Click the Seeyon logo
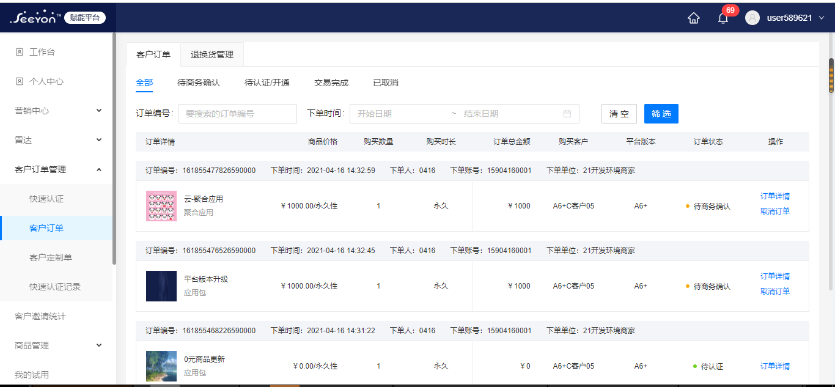835x387 pixels. [36, 18]
